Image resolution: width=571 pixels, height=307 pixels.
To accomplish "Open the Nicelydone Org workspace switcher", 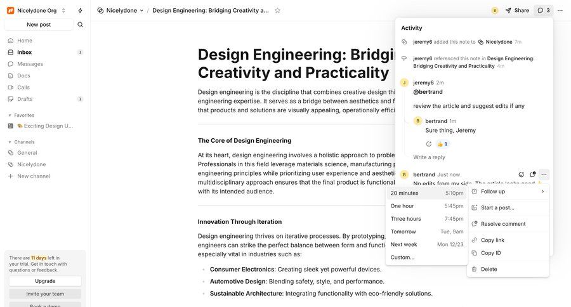I will pos(37,10).
